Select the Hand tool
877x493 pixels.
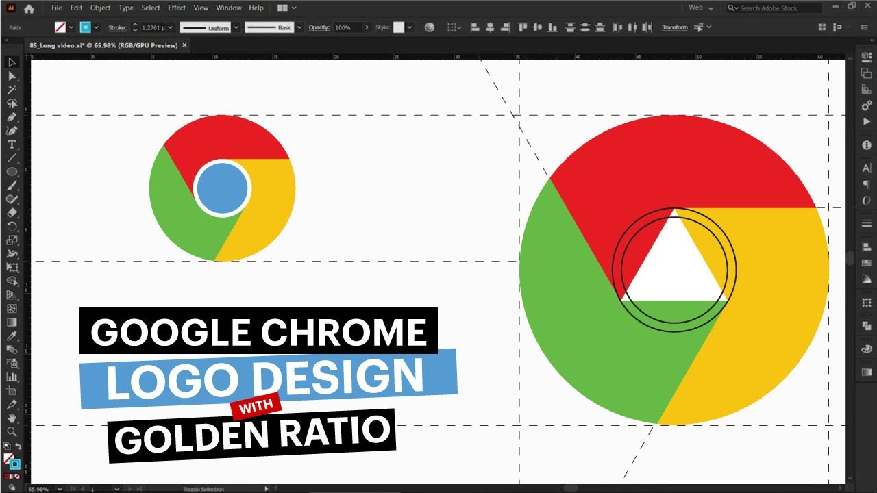pos(12,418)
